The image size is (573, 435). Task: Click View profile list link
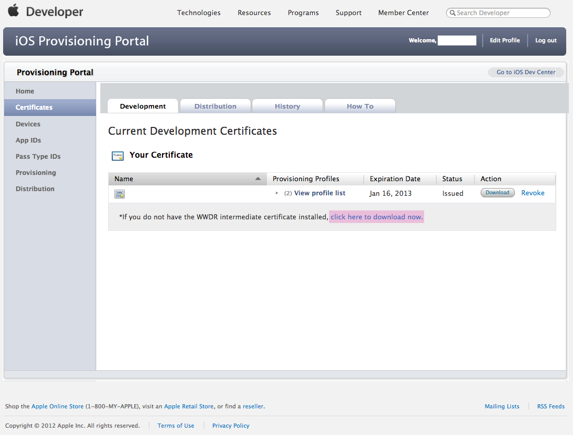point(320,193)
